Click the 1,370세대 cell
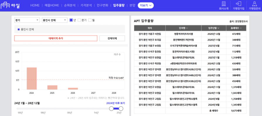 pos(236,87)
